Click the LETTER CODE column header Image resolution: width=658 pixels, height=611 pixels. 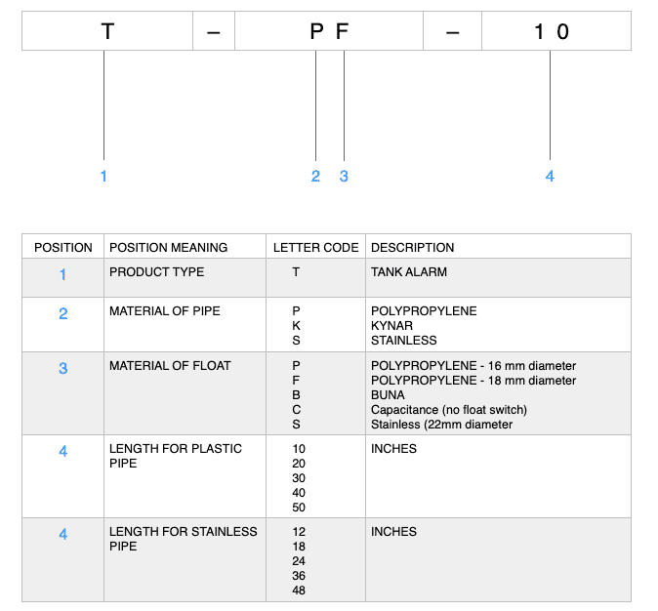pyautogui.click(x=316, y=248)
